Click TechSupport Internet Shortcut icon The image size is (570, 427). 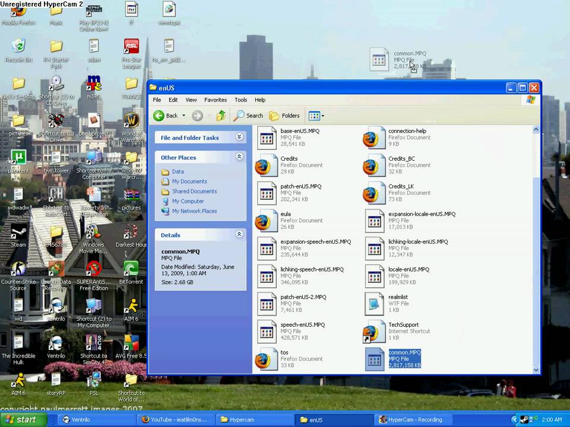click(374, 331)
